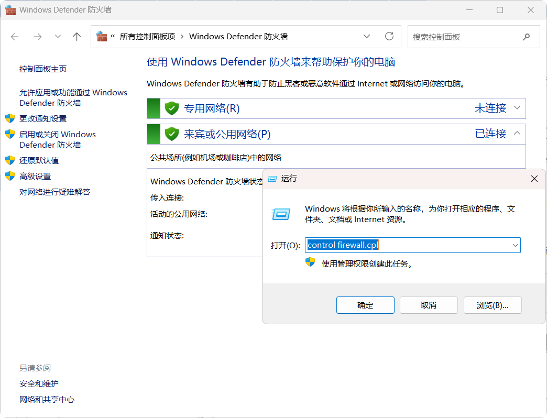Open 网络和共享中心 link
The width and height of the screenshot is (547, 418).
[47, 400]
